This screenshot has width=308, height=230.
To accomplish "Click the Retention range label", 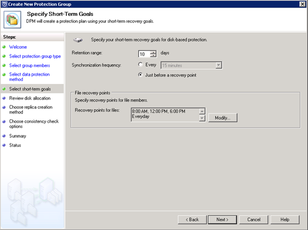I will [x=87, y=53].
